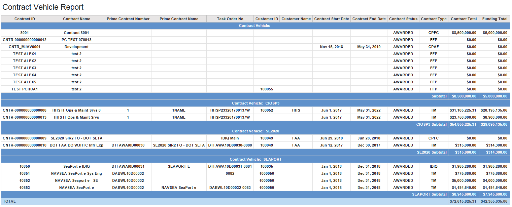Click the "Funding Total" column header

click(494, 19)
